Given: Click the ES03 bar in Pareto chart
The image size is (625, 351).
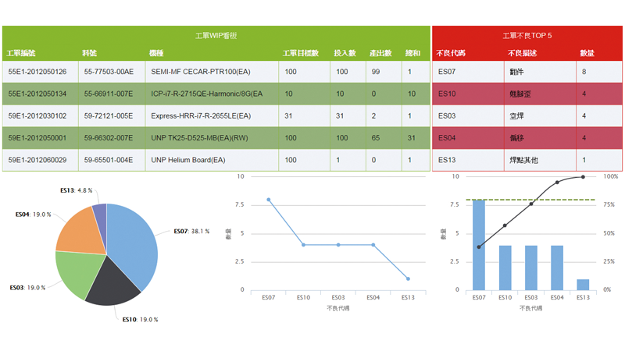Looking at the screenshot, I should click(531, 268).
